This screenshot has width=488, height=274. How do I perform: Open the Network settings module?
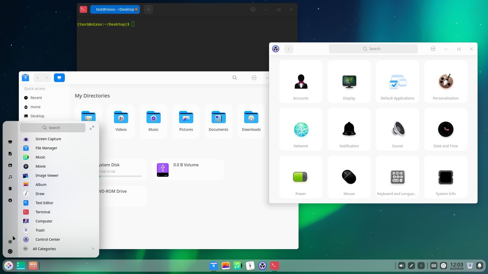(x=301, y=130)
